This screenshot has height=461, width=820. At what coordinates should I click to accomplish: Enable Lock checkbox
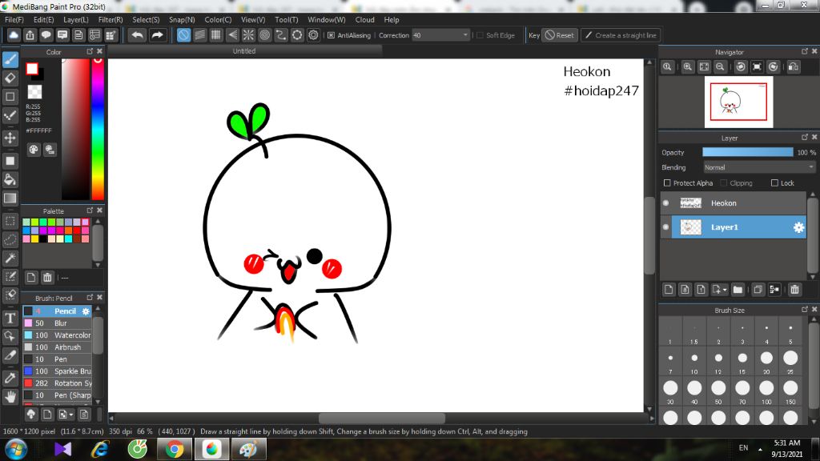point(774,183)
